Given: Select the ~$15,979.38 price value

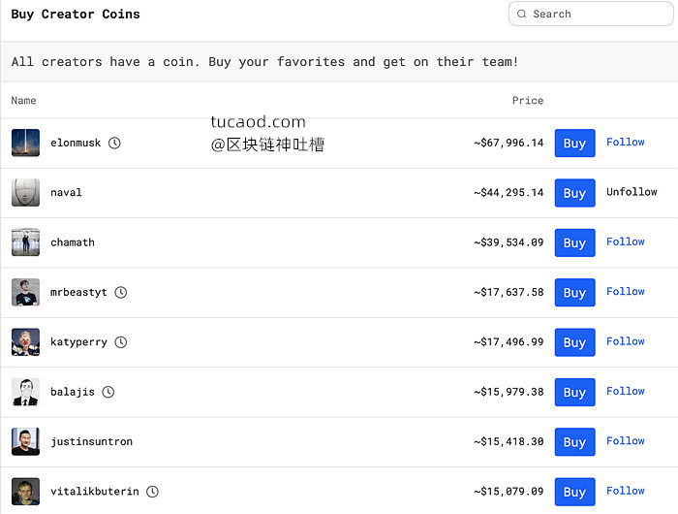Looking at the screenshot, I should [508, 392].
